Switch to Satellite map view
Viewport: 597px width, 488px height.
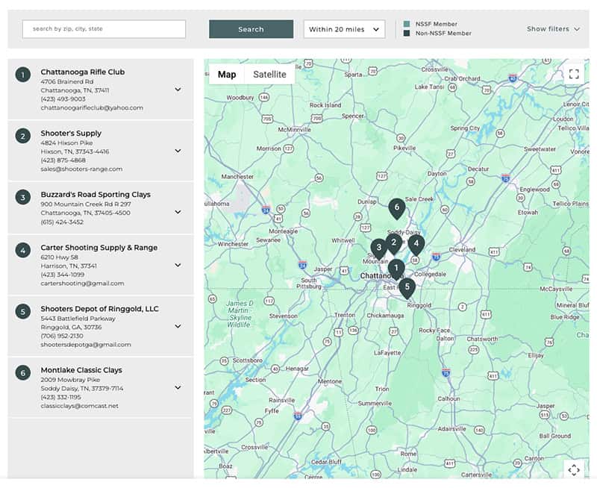coord(269,75)
